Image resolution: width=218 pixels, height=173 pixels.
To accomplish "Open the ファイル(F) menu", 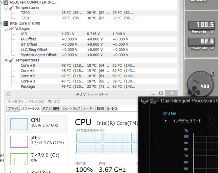I will pos(15,102).
